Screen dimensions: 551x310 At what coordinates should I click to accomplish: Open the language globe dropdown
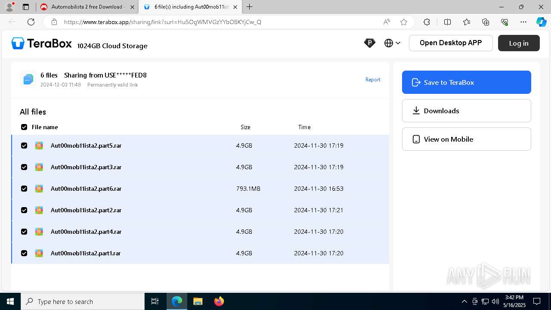tap(392, 43)
